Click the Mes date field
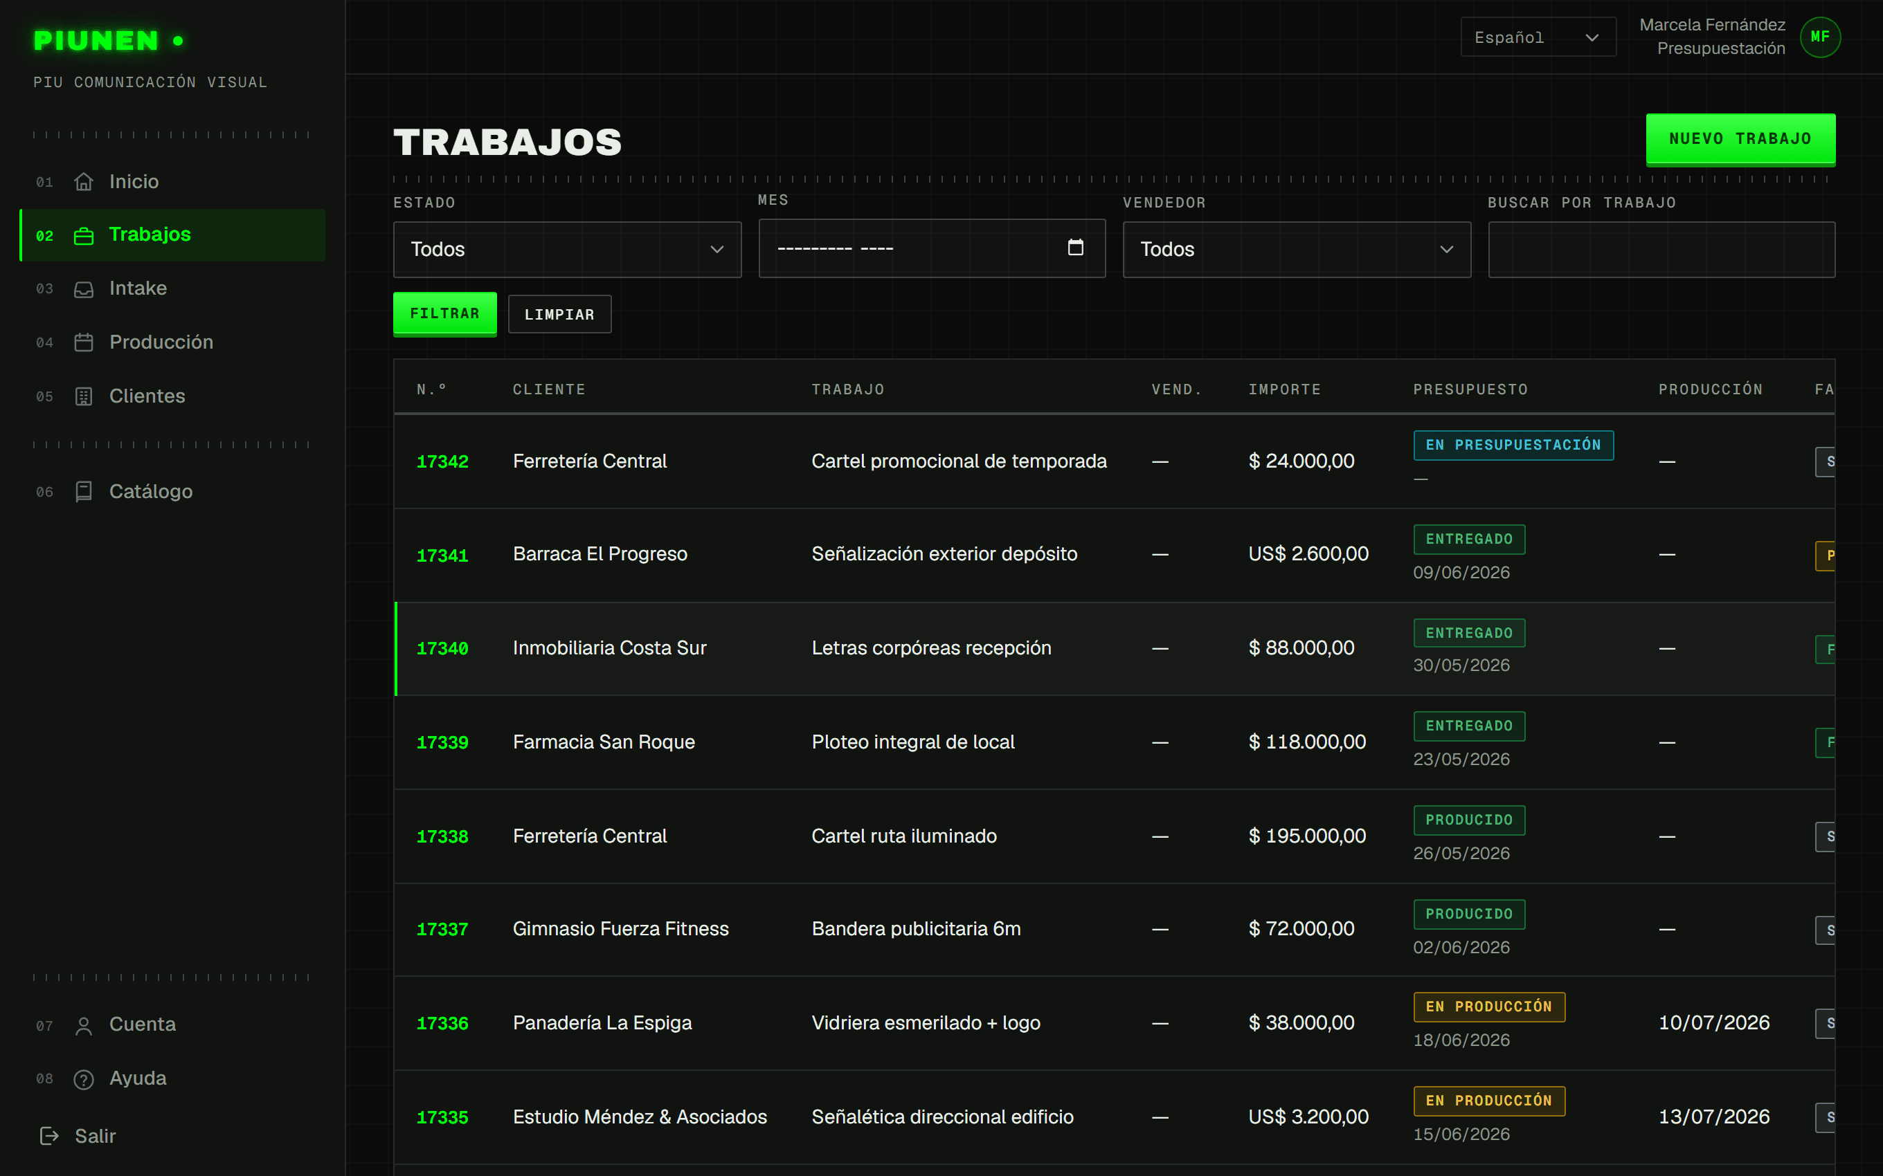The width and height of the screenshot is (1883, 1176). point(931,248)
